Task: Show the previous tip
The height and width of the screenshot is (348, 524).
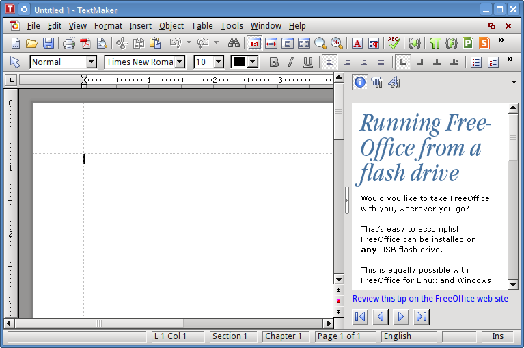Action: click(x=381, y=317)
